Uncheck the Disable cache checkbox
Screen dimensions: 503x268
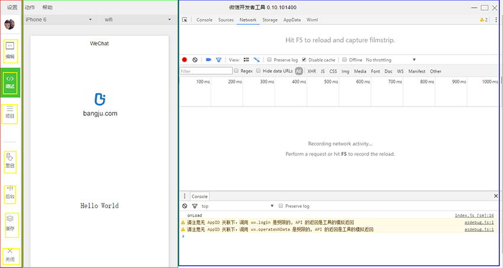coord(304,60)
